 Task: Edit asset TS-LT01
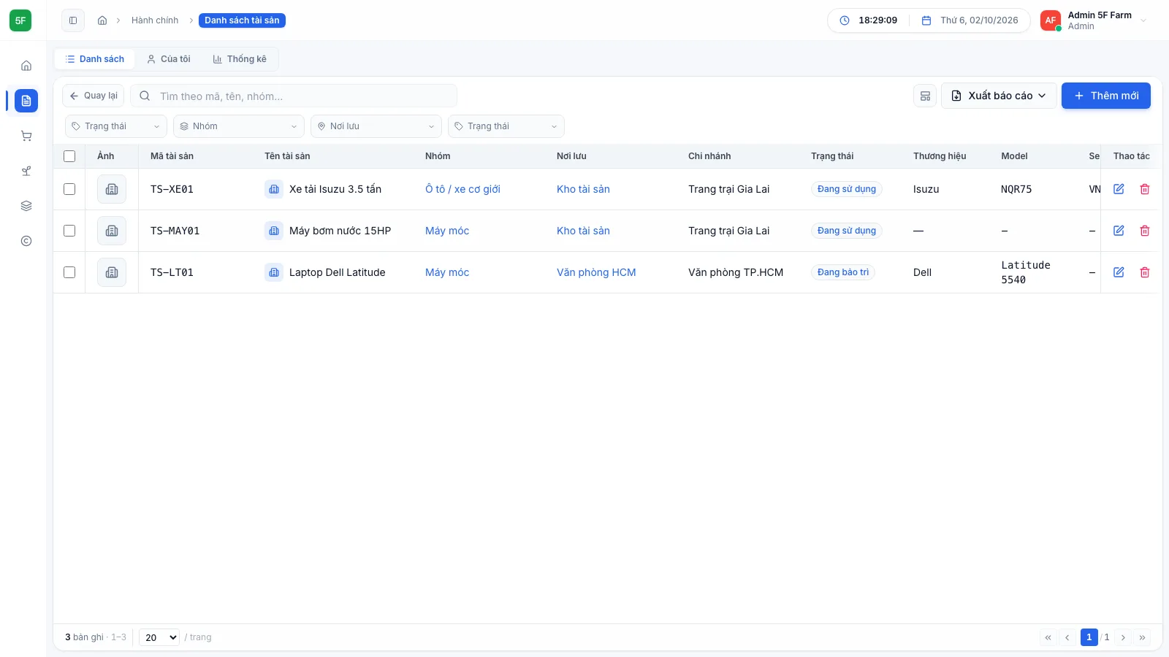(x=1119, y=272)
